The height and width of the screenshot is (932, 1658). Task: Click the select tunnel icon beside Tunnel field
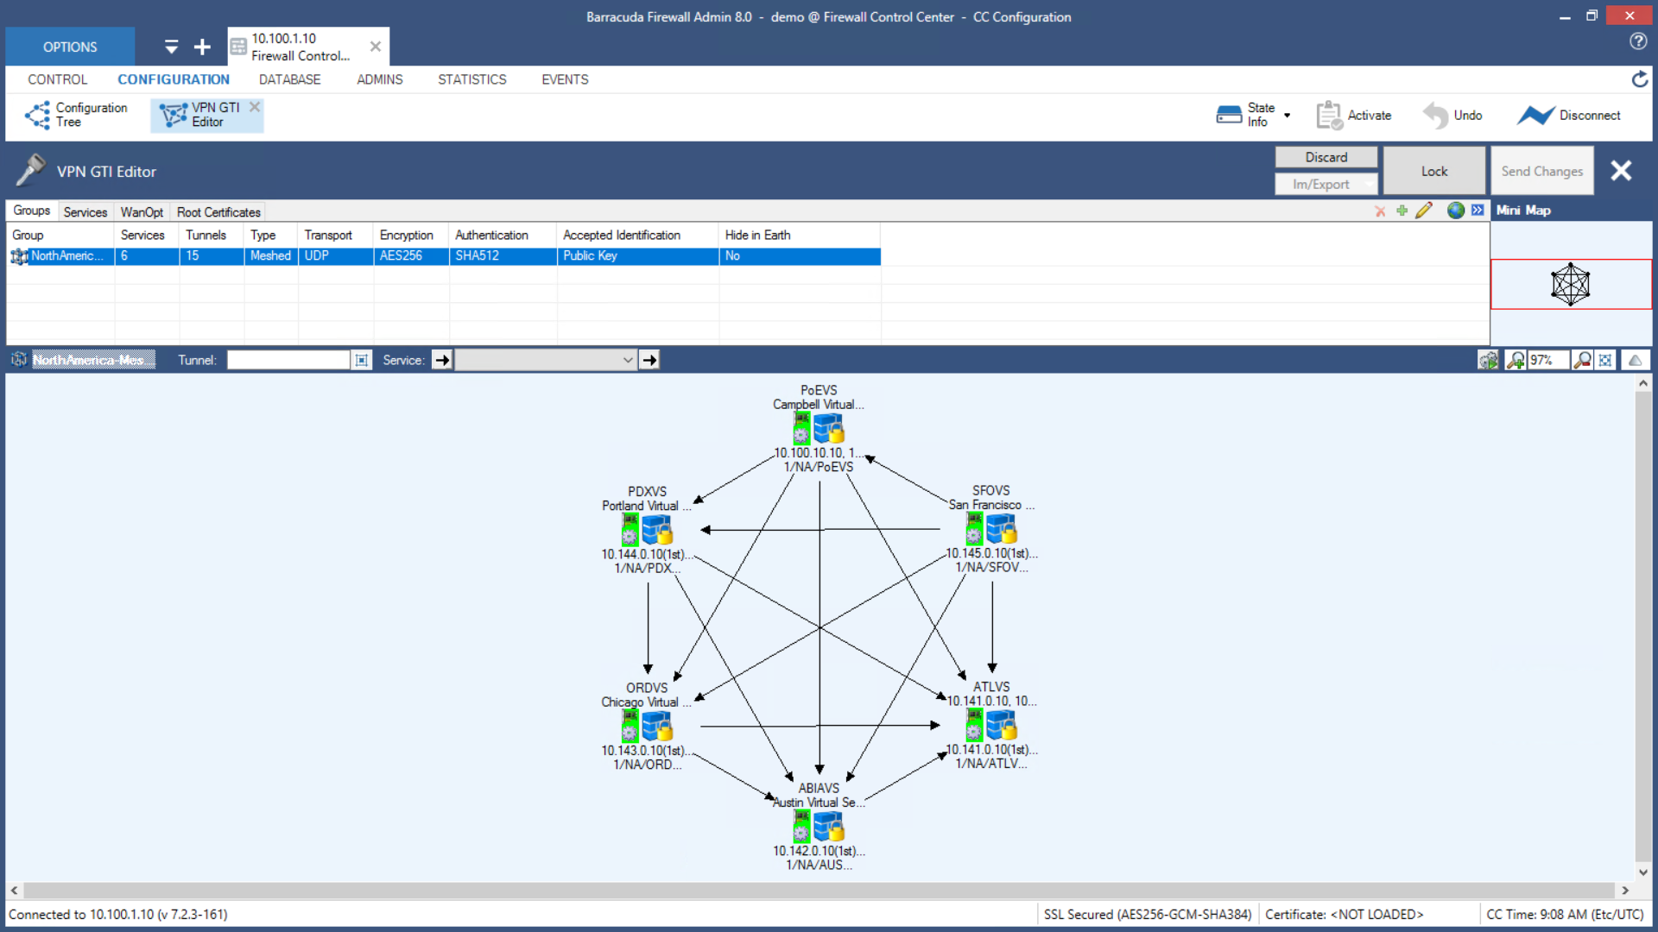(x=361, y=360)
